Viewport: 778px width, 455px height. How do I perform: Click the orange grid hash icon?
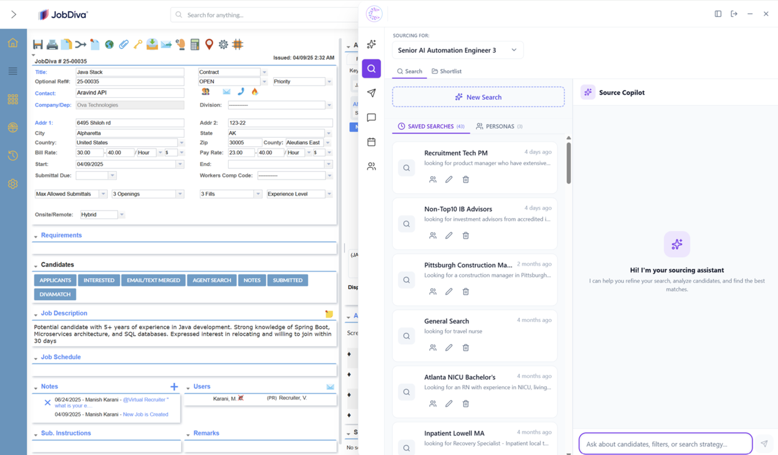pyautogui.click(x=238, y=44)
